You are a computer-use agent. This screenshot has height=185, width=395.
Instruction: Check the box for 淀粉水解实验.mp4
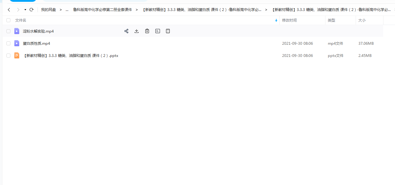(x=9, y=31)
